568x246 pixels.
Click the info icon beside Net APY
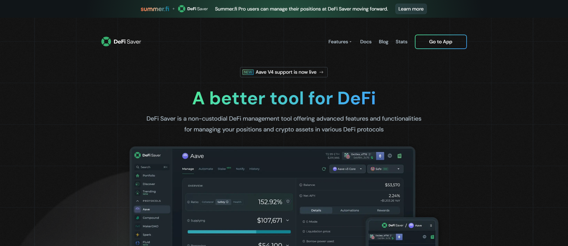pos(301,196)
